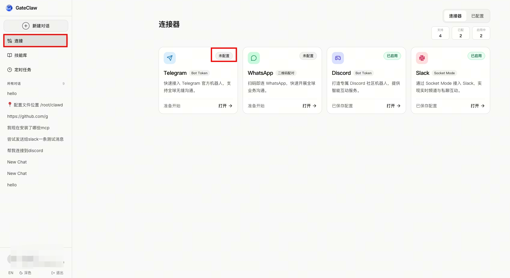Select the 连接器 tab
This screenshot has width=510, height=278.
pyautogui.click(x=455, y=16)
